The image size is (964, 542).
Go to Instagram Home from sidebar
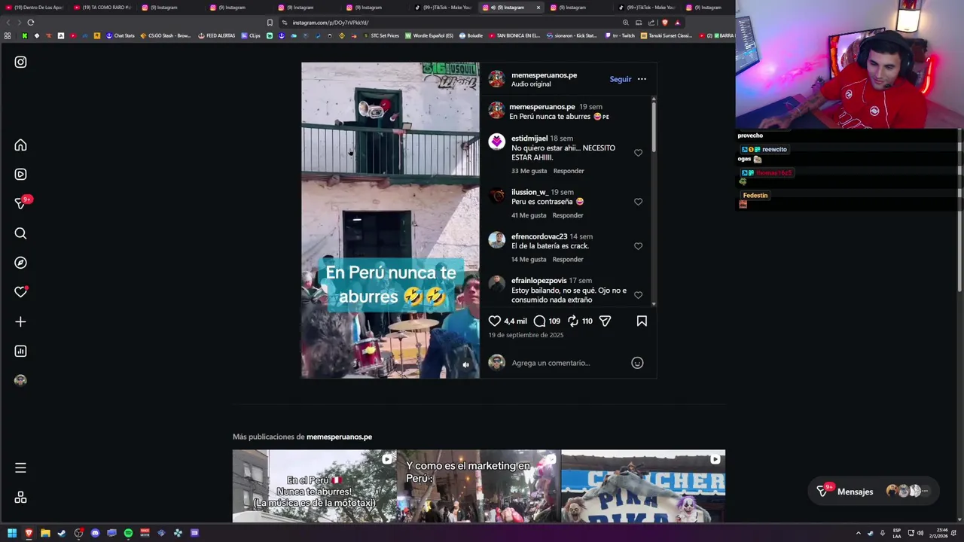tap(20, 145)
